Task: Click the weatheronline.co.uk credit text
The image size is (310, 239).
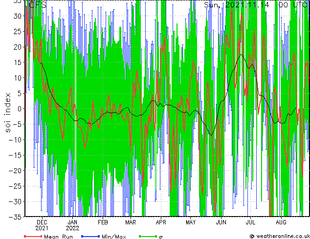Action: coord(283,236)
